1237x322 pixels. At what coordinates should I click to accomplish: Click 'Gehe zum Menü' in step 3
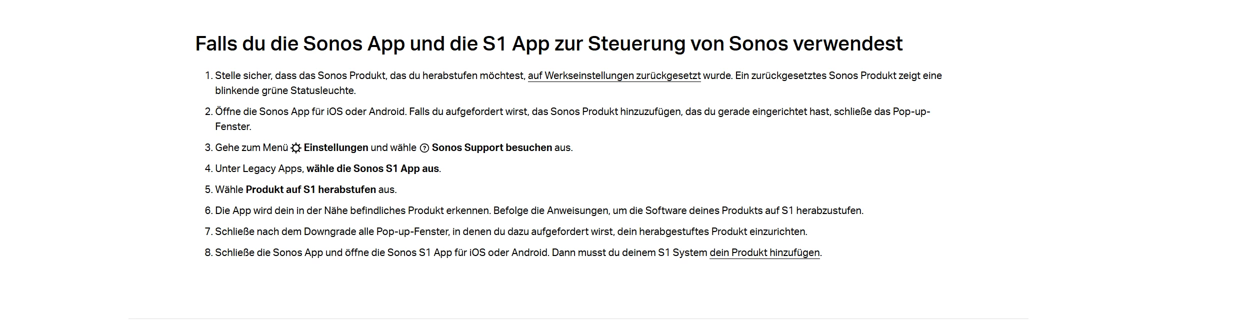click(251, 148)
